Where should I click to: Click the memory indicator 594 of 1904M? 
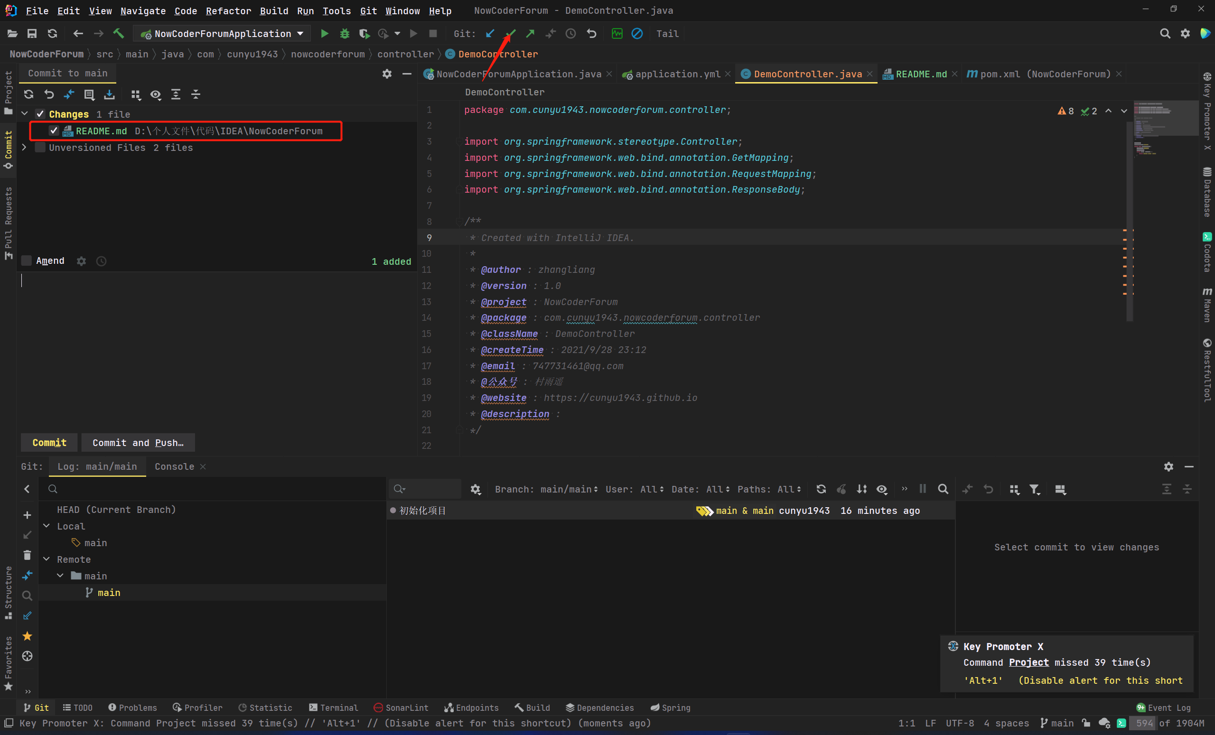[x=1169, y=723]
